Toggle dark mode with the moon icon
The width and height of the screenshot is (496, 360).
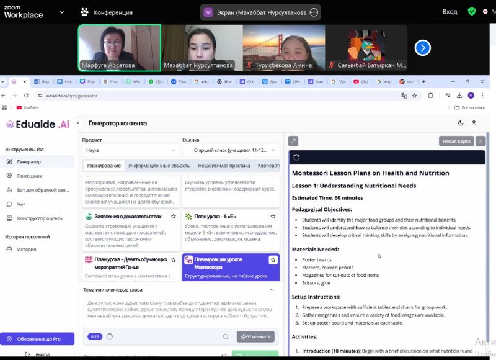pyautogui.click(x=461, y=124)
